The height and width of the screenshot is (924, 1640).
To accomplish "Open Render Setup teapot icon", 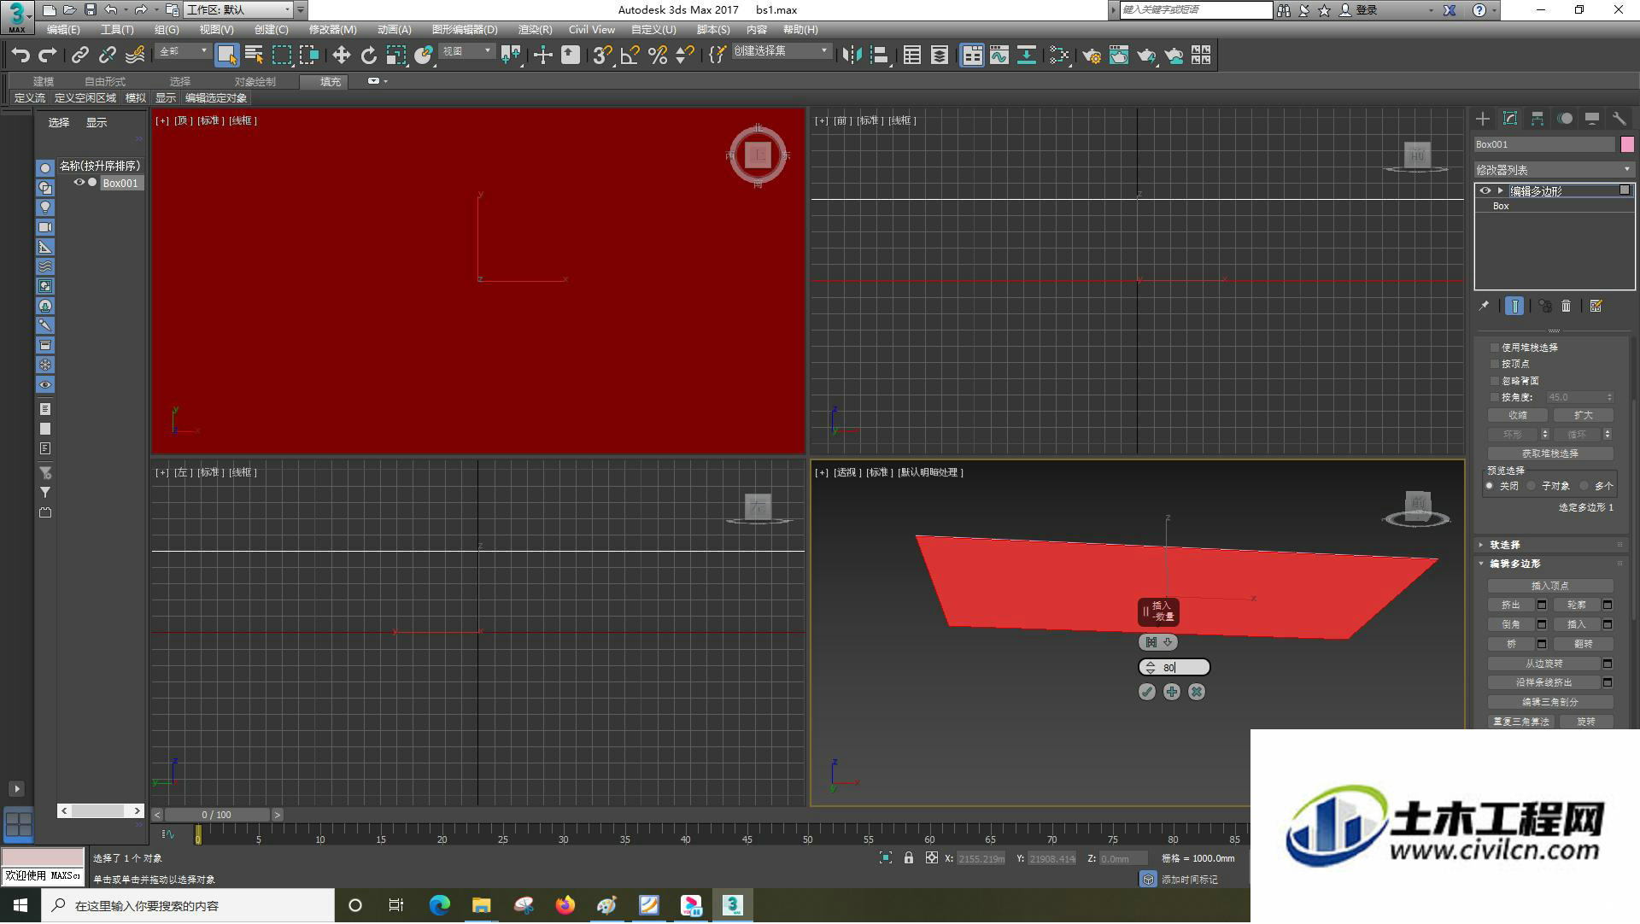I will click(1091, 56).
